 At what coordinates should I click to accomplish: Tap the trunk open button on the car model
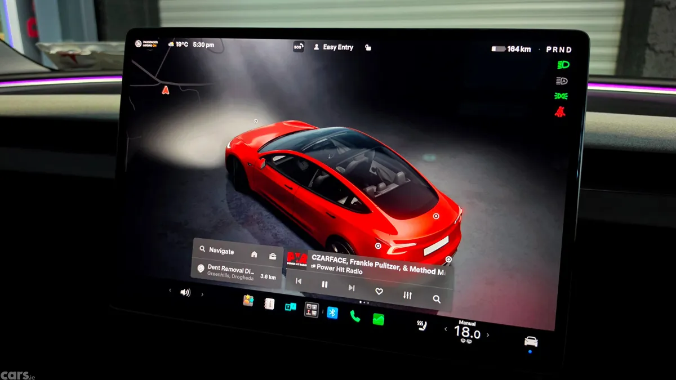coord(435,216)
